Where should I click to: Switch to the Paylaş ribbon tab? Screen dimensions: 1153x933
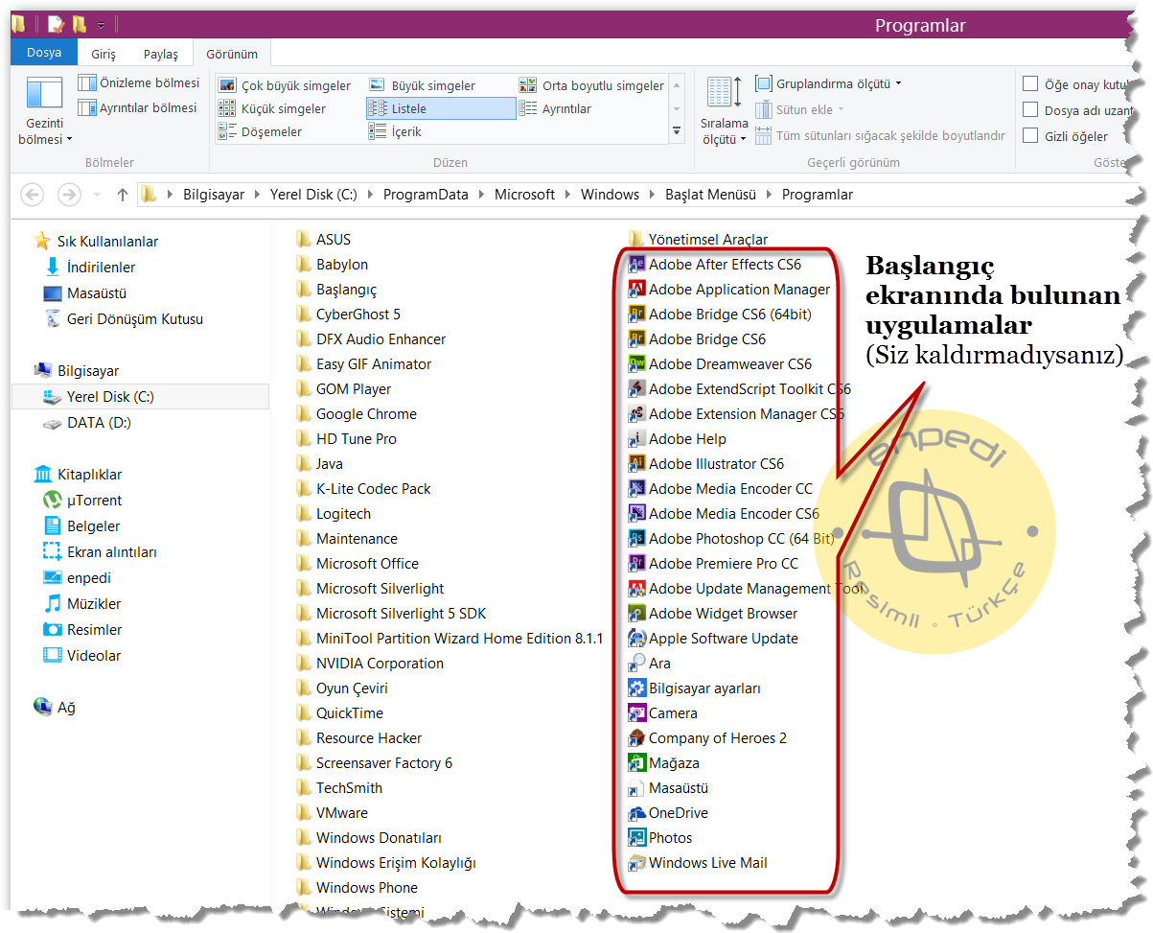161,54
